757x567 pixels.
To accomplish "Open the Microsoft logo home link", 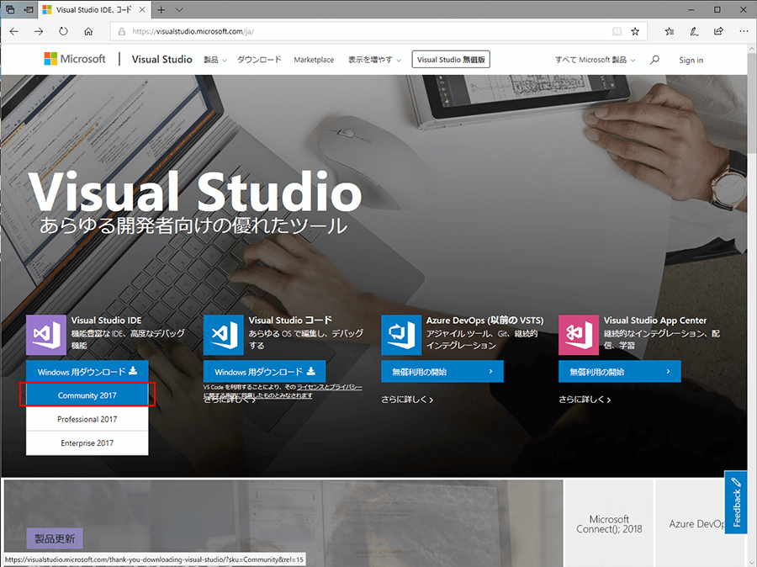I will tap(75, 59).
